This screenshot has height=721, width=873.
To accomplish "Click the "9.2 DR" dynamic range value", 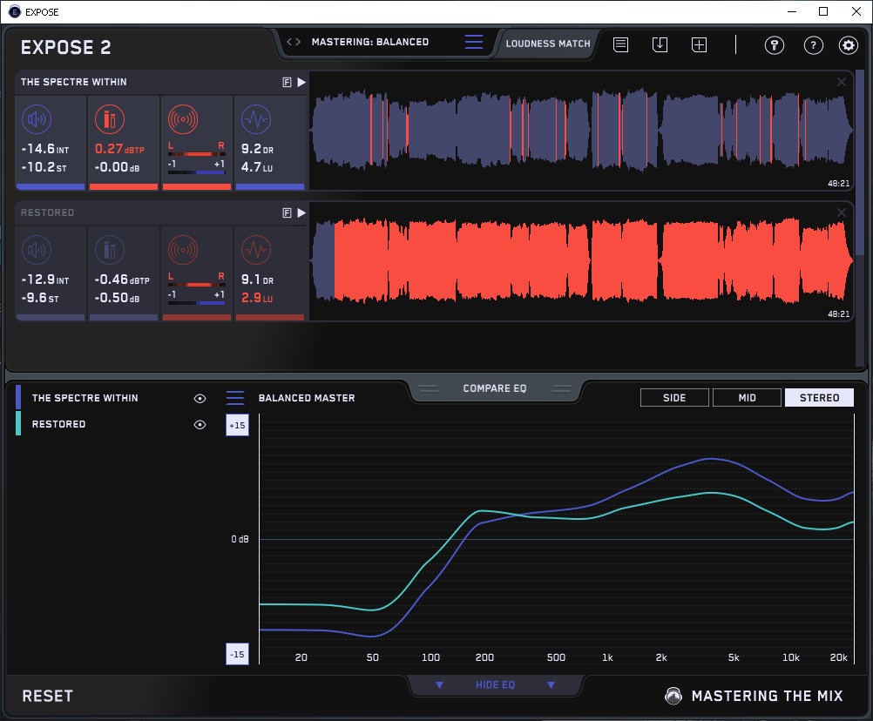I will click(257, 149).
